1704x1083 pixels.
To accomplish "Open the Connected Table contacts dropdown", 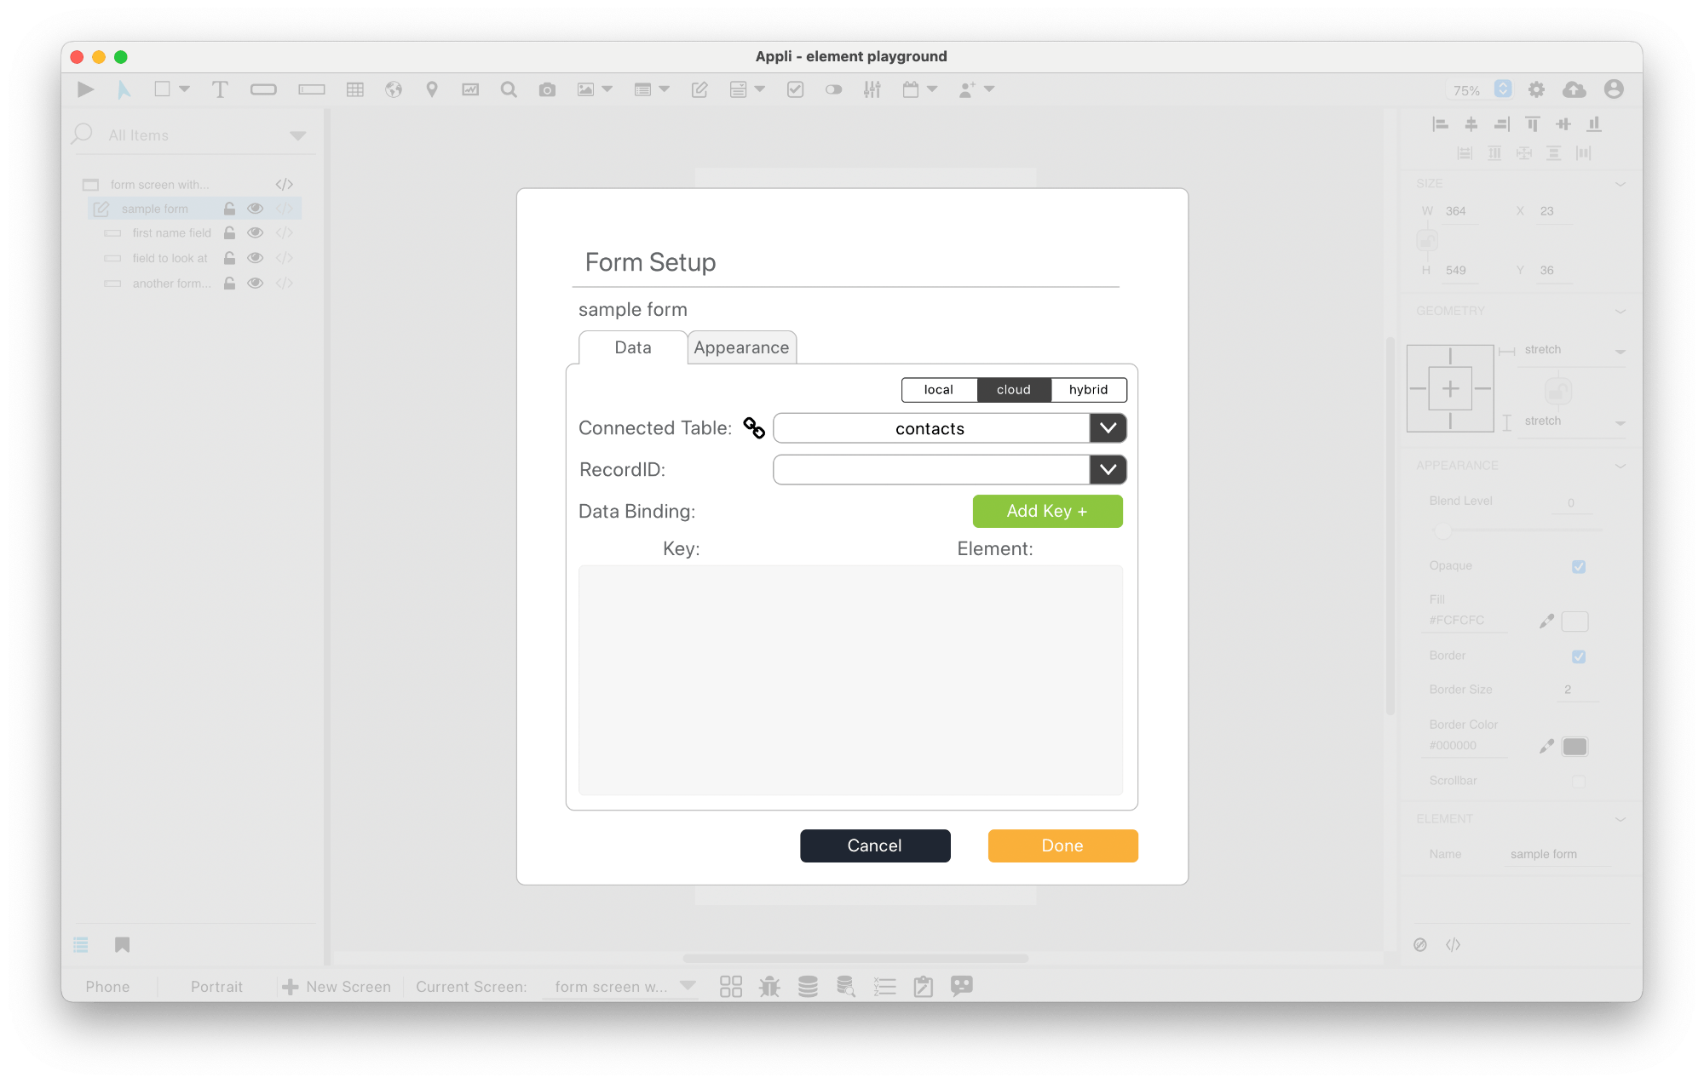I will tap(1108, 427).
